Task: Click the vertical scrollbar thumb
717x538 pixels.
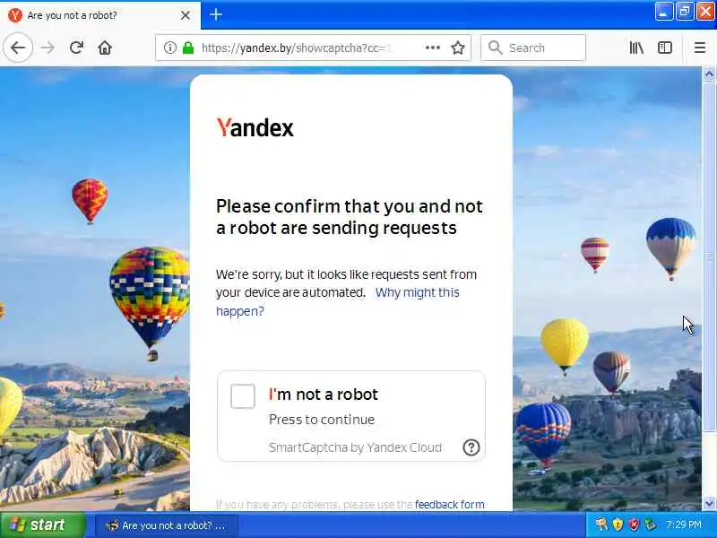Action: (x=709, y=256)
